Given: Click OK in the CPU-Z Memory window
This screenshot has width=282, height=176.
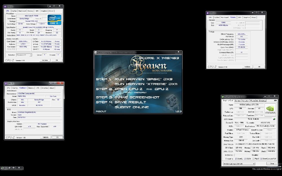Looking at the screenshot, I should (259, 67).
